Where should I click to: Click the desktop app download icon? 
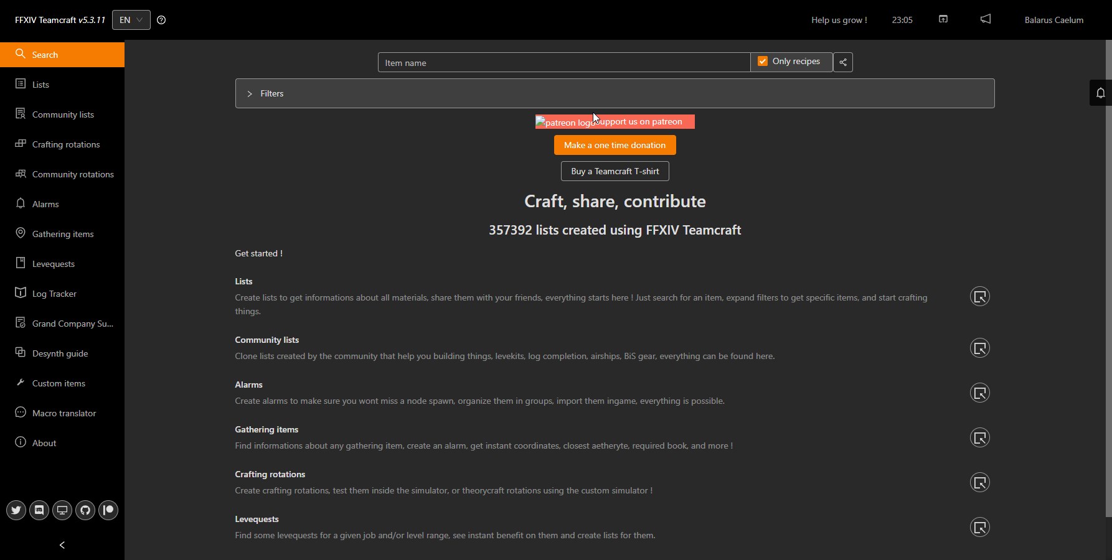(x=62, y=510)
